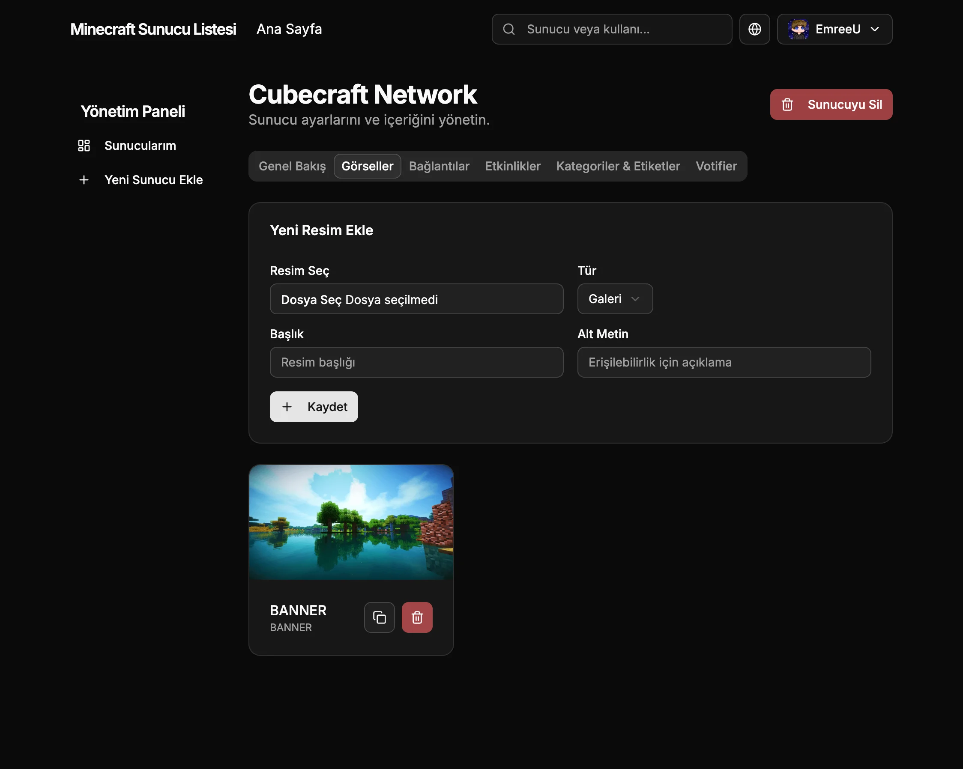Go to Minecraft Sunucu Listesi home
The image size is (963, 769).
click(x=153, y=29)
